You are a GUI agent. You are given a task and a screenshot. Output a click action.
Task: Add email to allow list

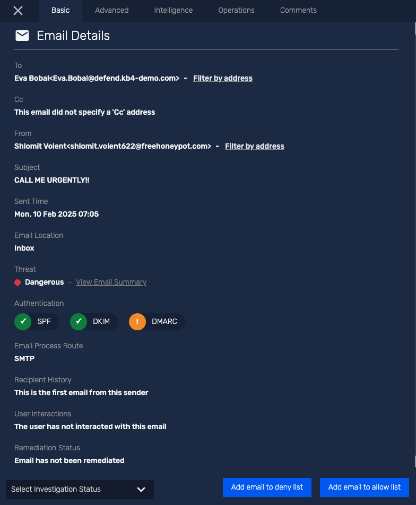pyautogui.click(x=365, y=487)
